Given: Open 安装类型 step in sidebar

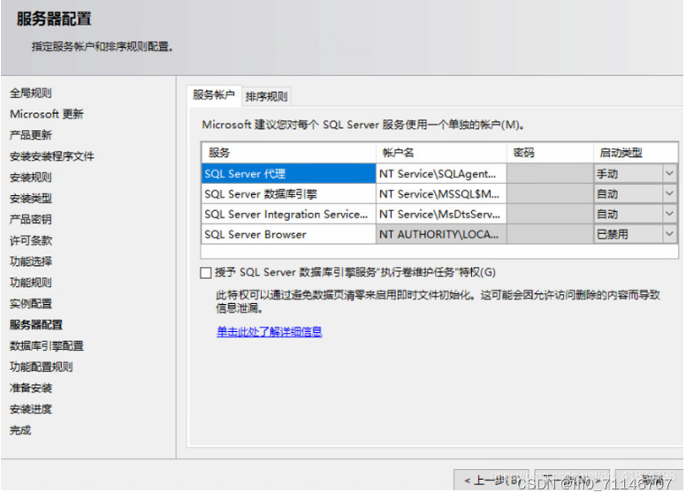Looking at the screenshot, I should [31, 199].
